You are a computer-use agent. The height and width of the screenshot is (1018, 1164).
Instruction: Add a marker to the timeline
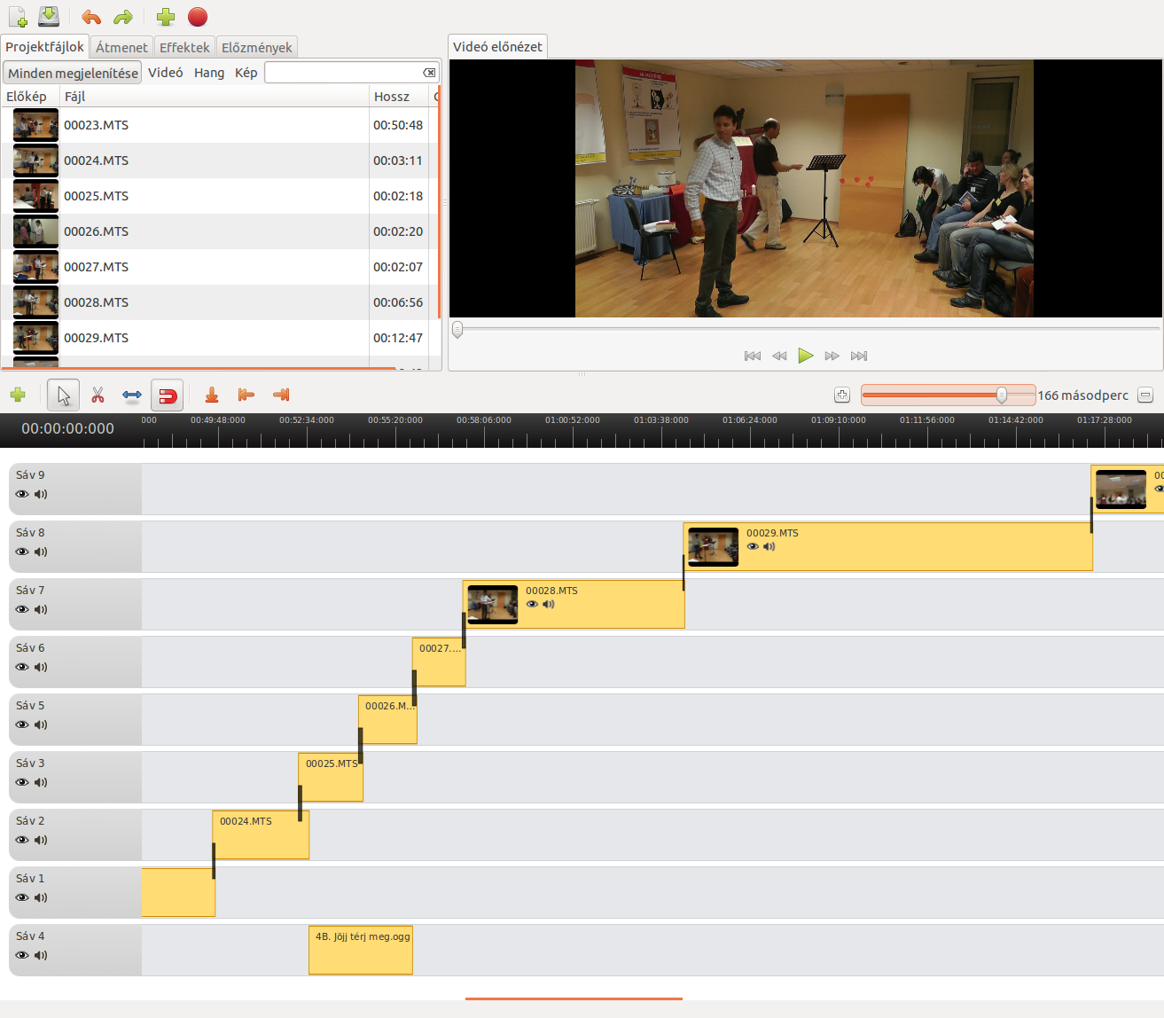[x=212, y=395]
